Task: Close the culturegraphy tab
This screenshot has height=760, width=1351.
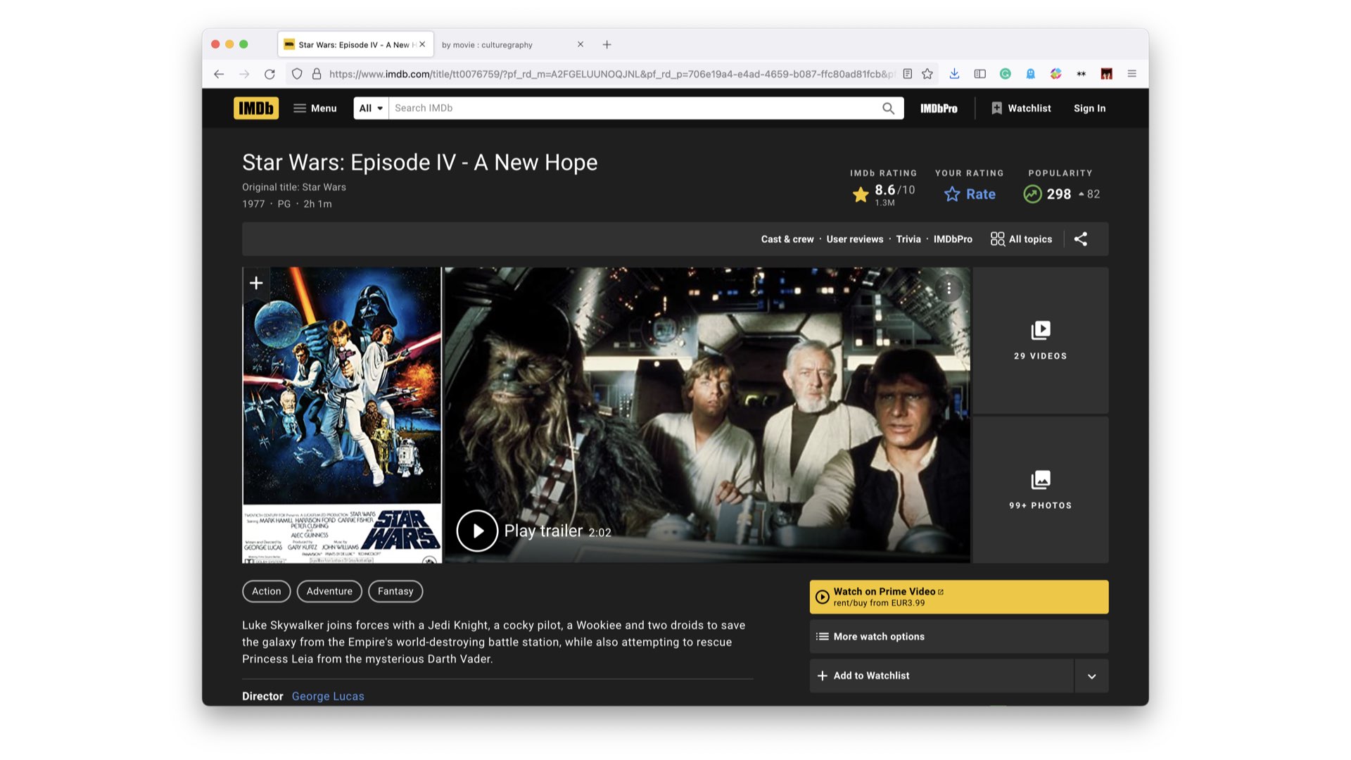Action: point(581,44)
